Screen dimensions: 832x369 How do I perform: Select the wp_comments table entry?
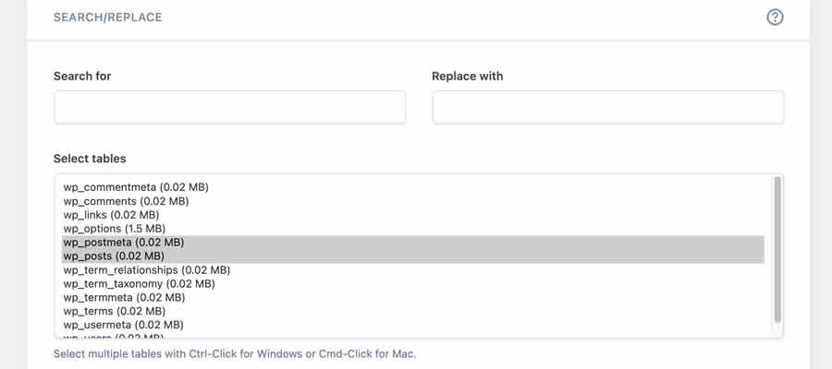click(x=126, y=201)
